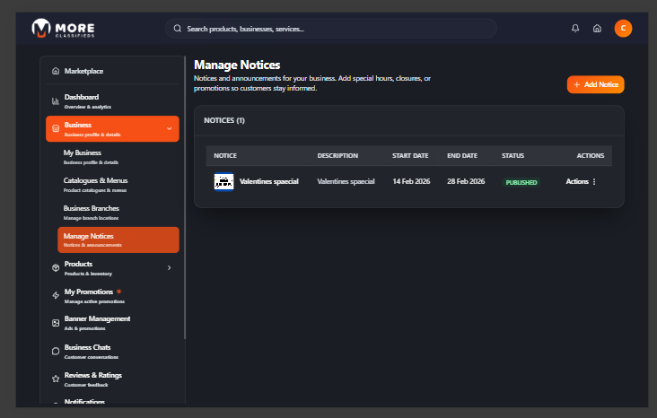This screenshot has width=657, height=418.
Task: Click the notifications bell icon
Action: click(x=575, y=29)
